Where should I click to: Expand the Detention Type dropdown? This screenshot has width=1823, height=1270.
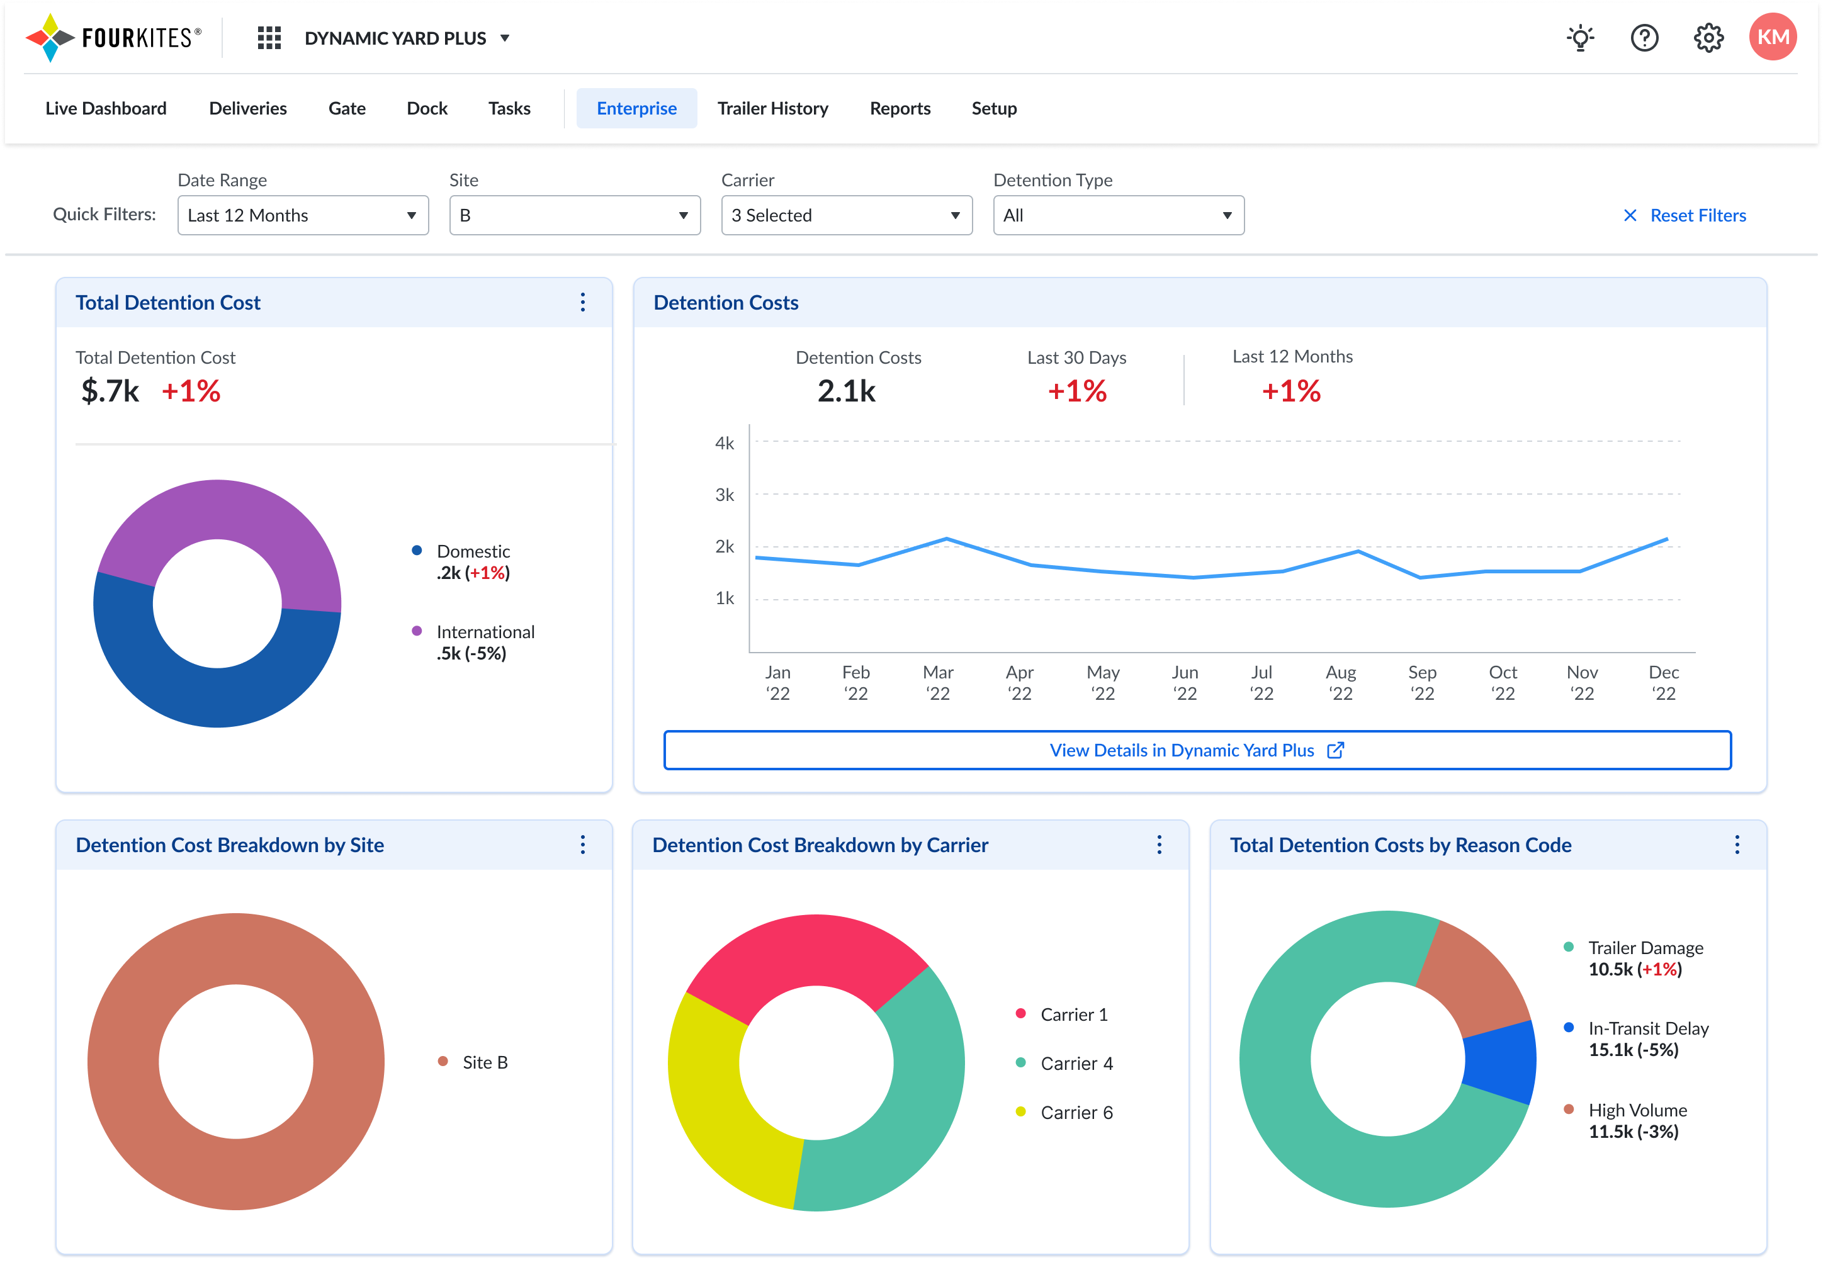pos(1118,215)
